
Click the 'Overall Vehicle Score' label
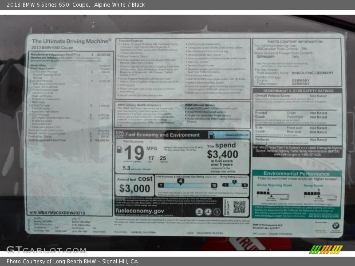pos(272,96)
